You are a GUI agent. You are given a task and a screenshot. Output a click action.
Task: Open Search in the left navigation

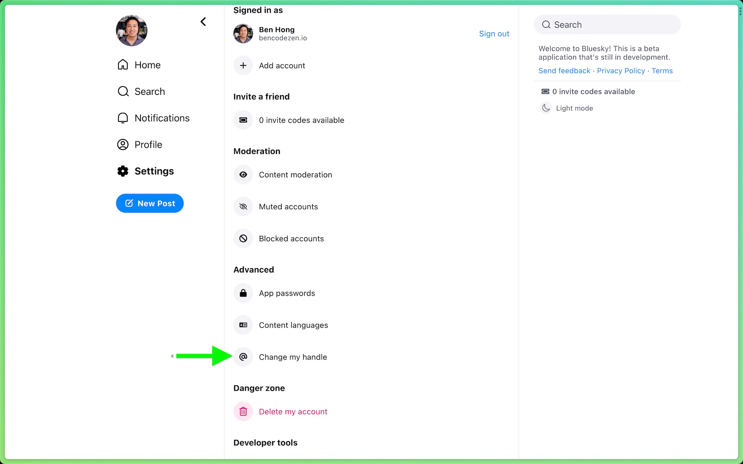click(x=149, y=91)
